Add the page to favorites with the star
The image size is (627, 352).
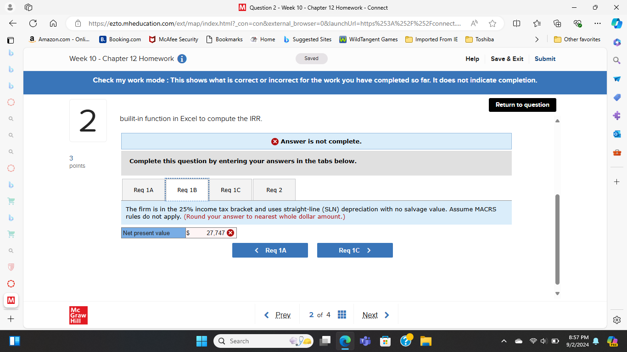tap(492, 23)
